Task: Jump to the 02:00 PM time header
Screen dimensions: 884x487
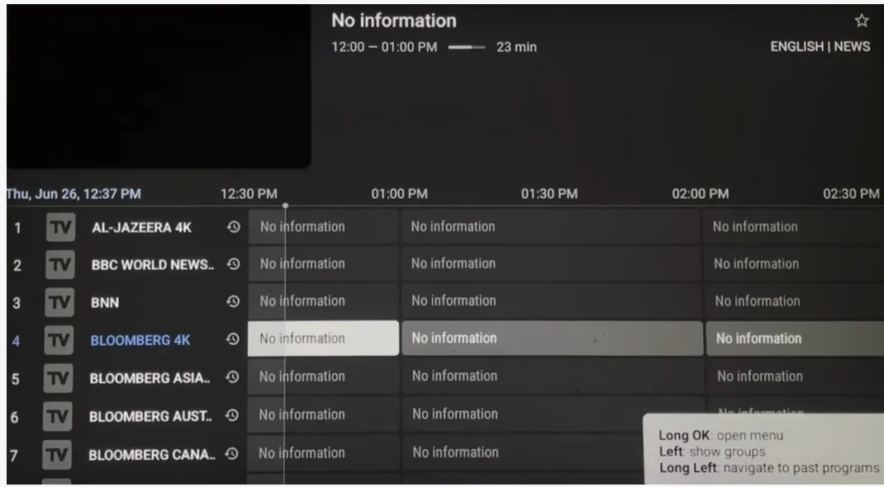Action: [x=701, y=194]
